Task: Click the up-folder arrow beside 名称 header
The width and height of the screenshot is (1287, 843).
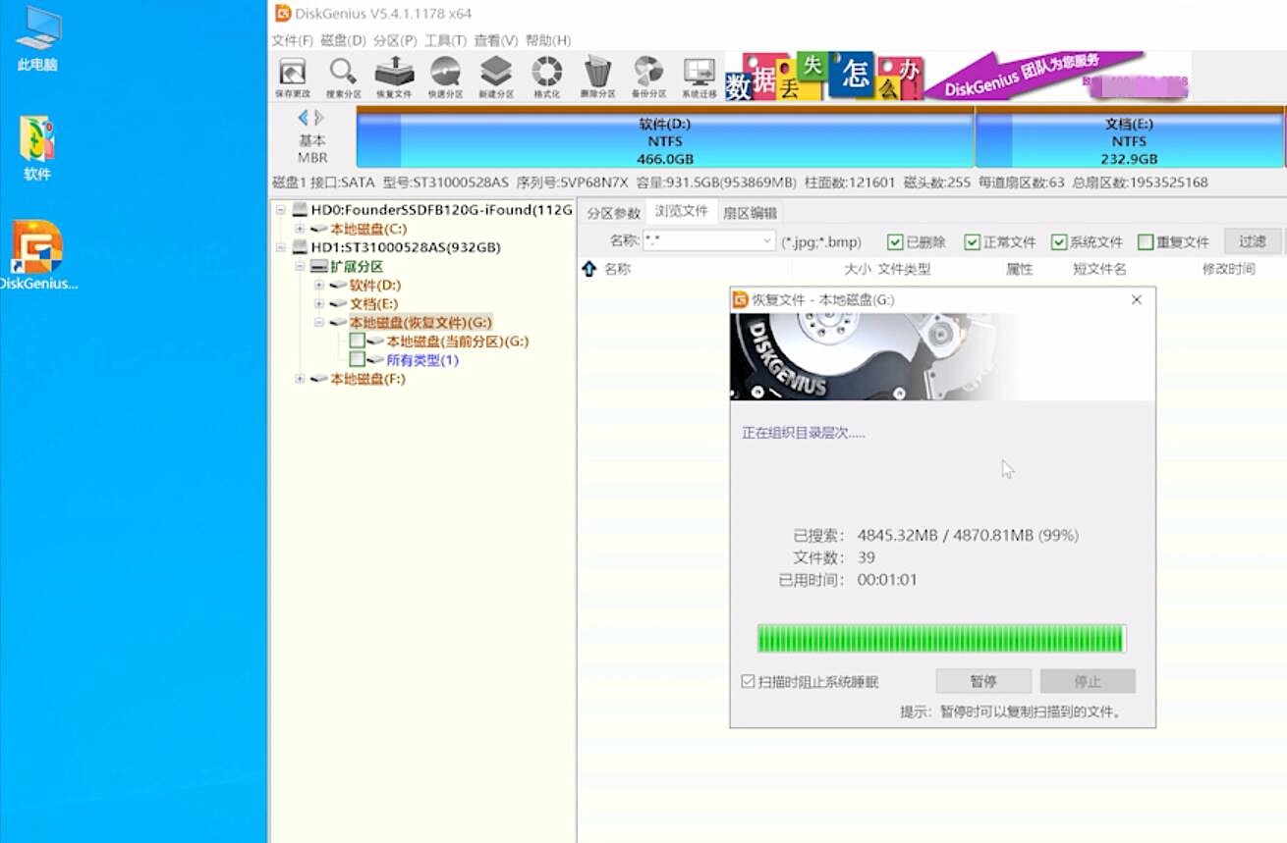Action: [x=588, y=269]
